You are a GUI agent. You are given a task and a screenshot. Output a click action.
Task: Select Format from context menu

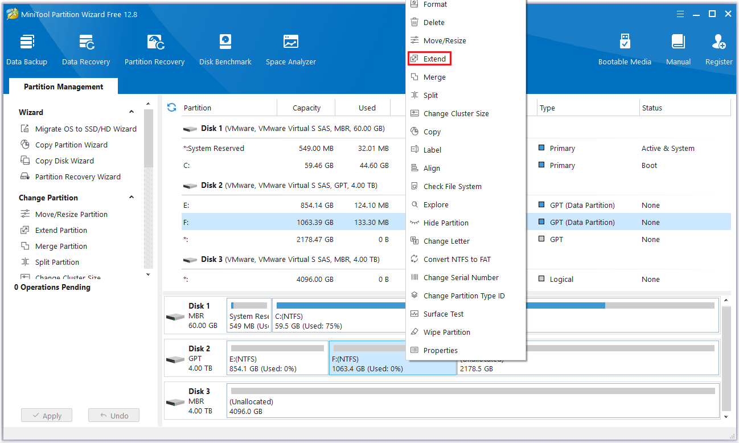466,5
